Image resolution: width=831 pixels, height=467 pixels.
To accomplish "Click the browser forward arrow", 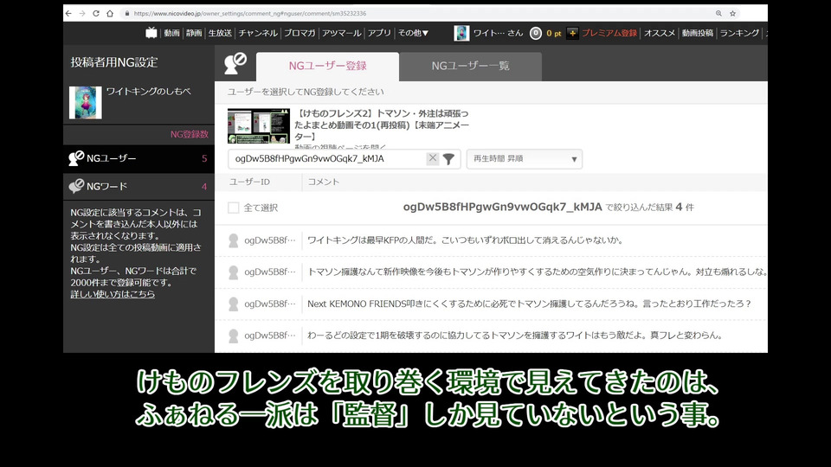I will (x=82, y=13).
